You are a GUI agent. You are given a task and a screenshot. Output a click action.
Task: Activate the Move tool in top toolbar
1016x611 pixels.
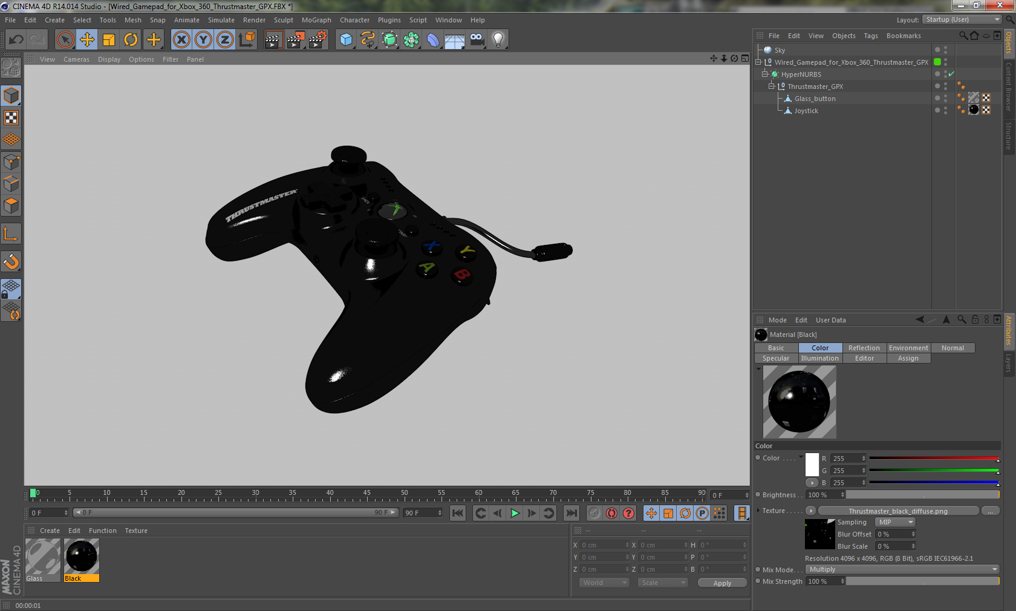click(87, 40)
